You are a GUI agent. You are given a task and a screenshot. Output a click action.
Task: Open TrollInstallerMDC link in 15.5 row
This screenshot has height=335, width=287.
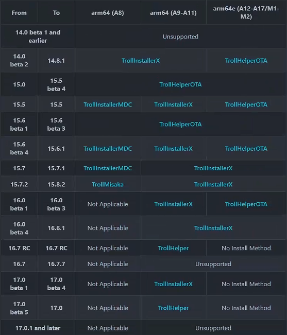108,104
